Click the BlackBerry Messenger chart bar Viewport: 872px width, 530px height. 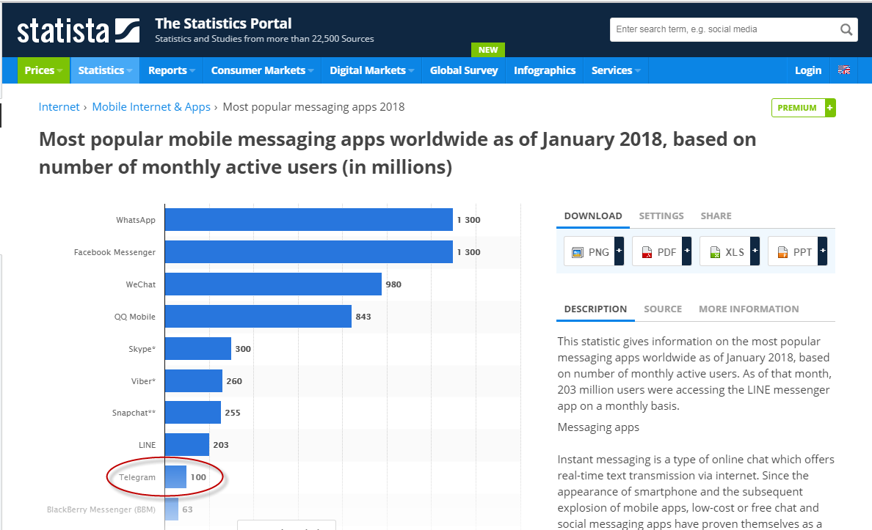[x=172, y=509]
